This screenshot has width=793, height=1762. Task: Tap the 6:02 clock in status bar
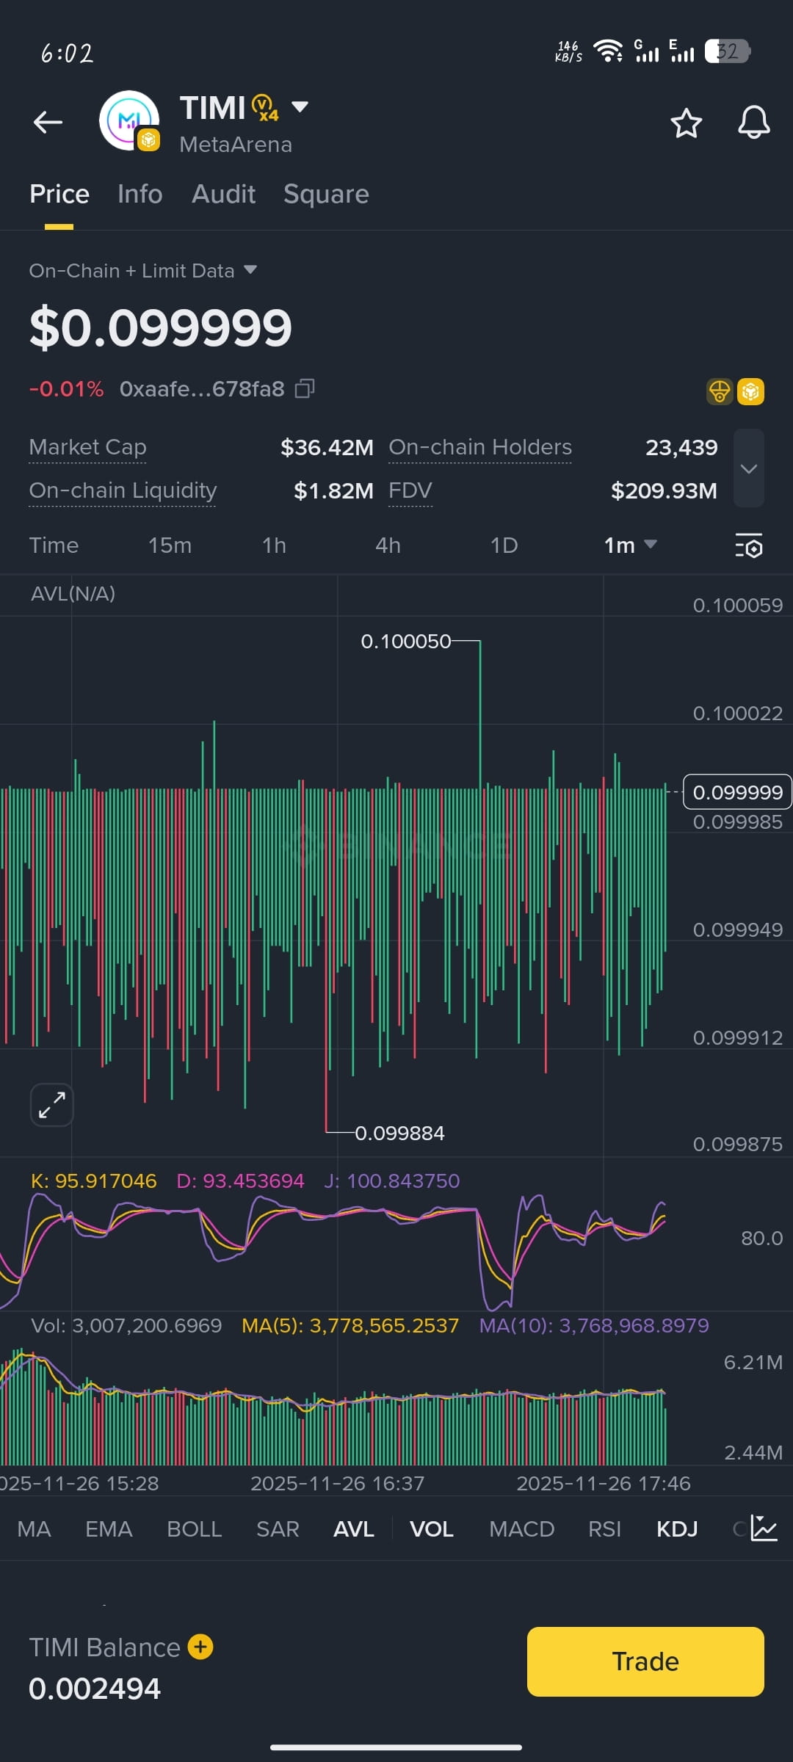coord(67,53)
